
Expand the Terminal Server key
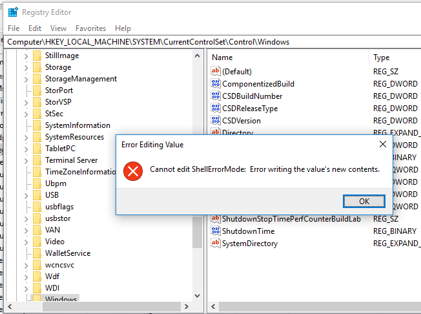tap(26, 161)
